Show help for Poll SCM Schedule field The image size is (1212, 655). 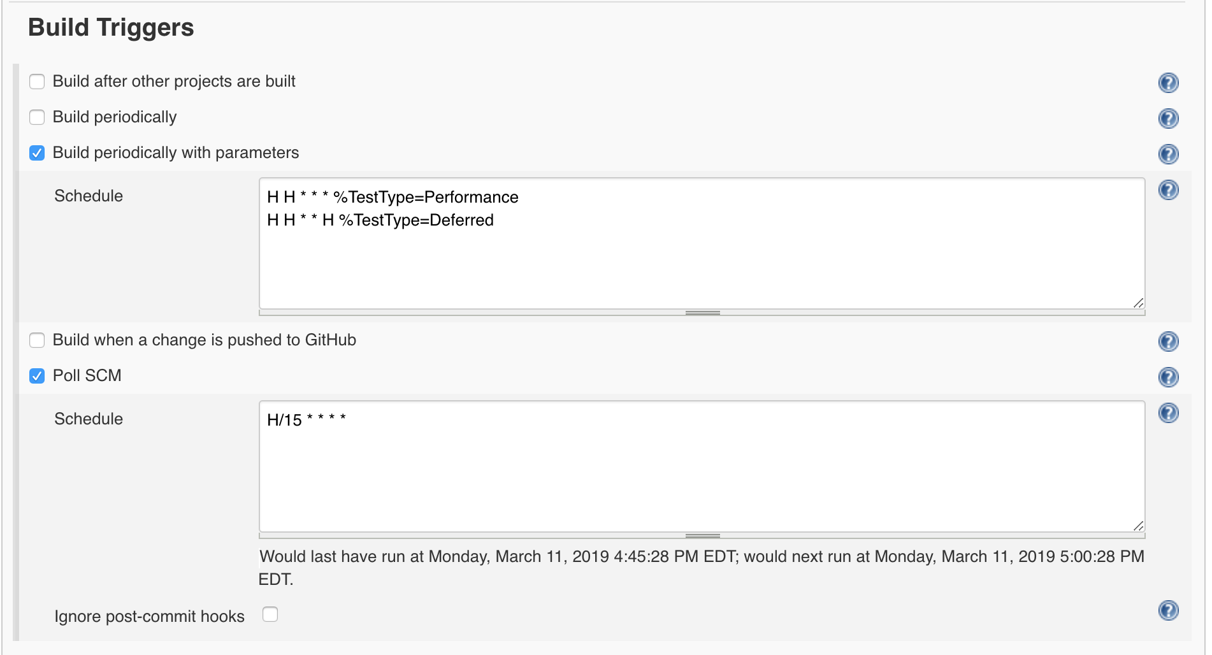[1168, 413]
